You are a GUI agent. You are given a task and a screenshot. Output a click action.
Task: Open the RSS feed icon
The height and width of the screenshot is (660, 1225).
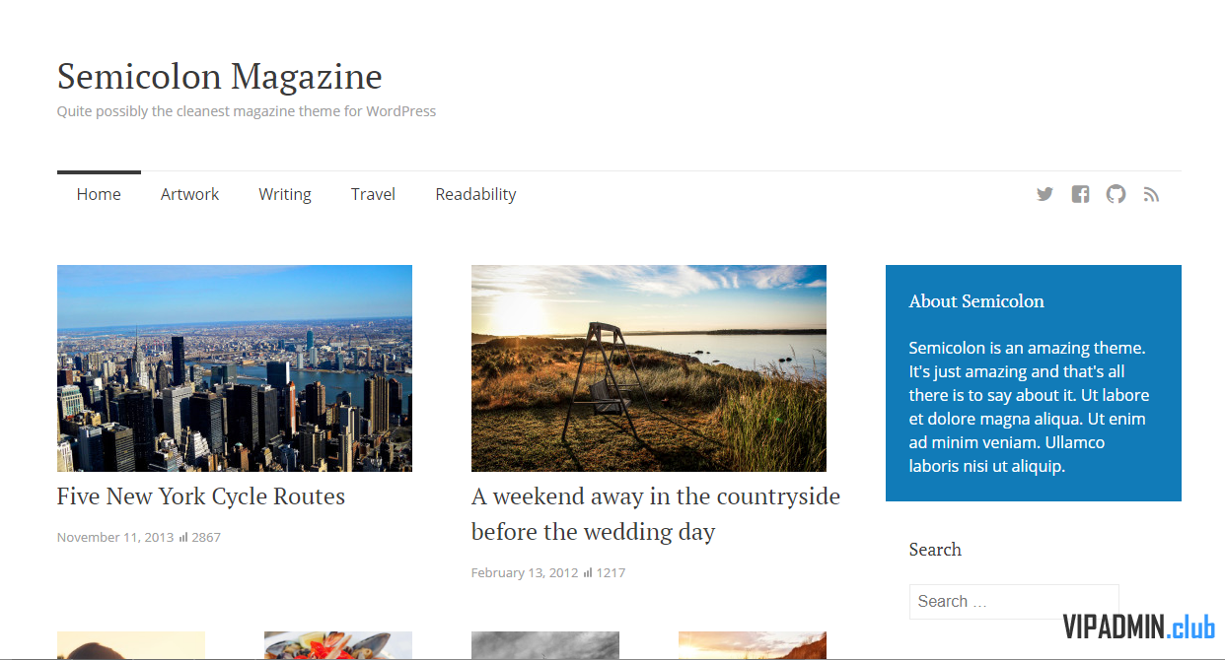pyautogui.click(x=1151, y=194)
